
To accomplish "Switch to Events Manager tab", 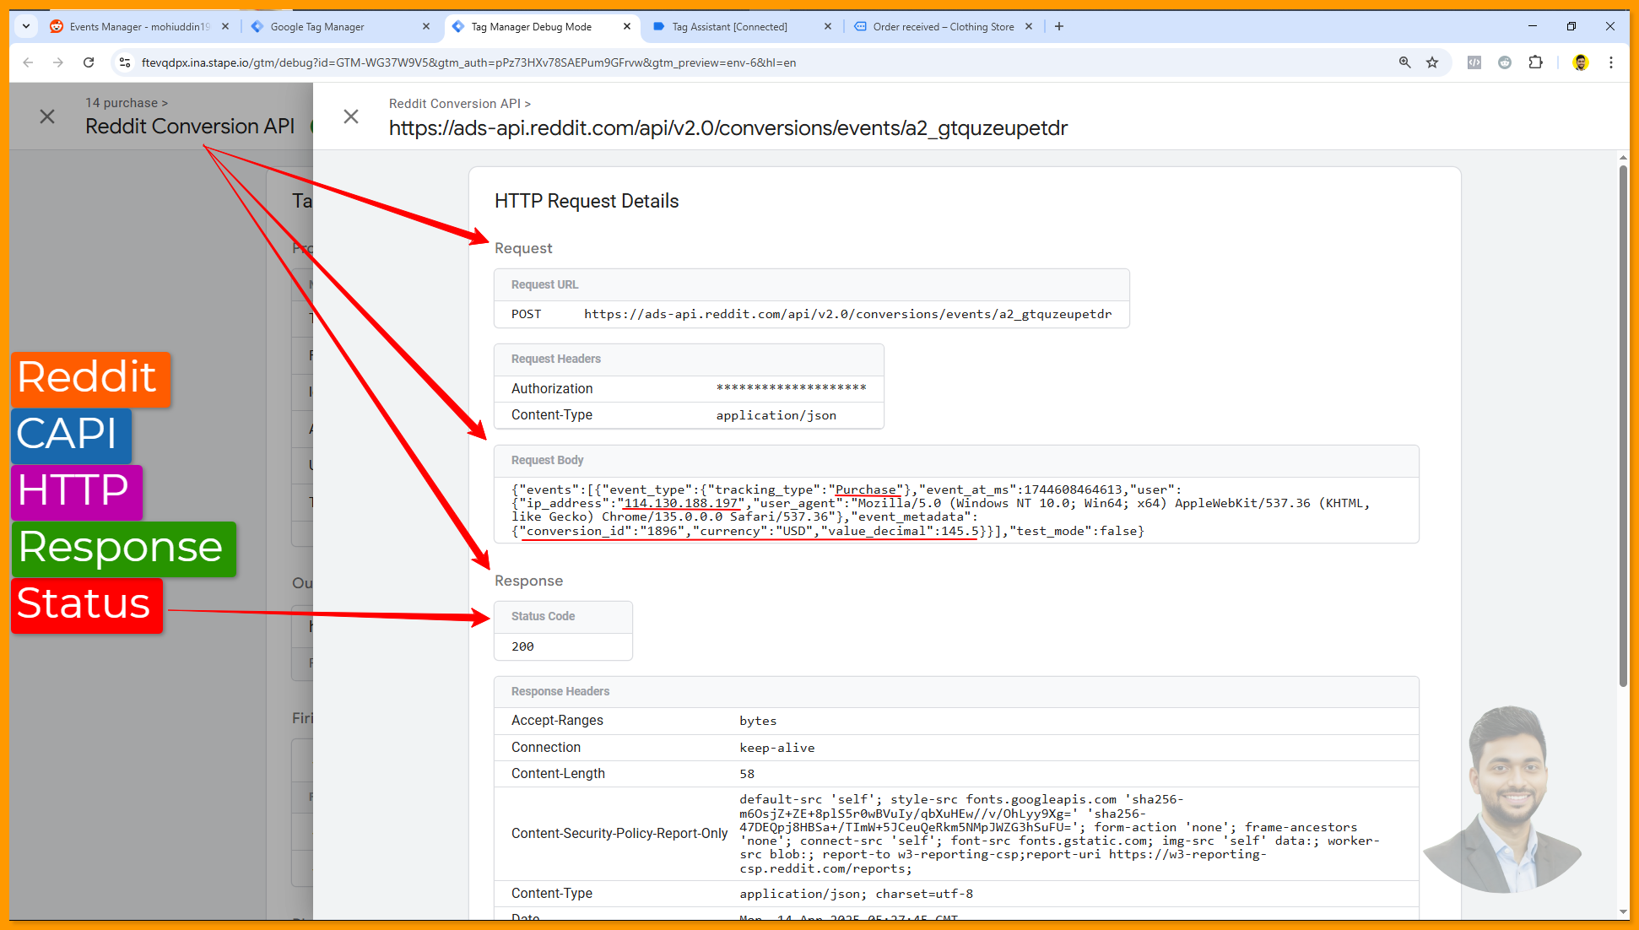I will point(135,27).
